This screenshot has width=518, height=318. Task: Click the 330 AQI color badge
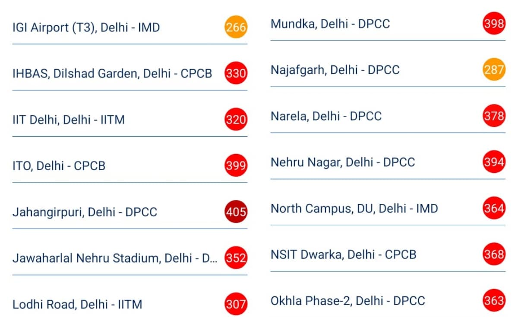click(x=236, y=74)
